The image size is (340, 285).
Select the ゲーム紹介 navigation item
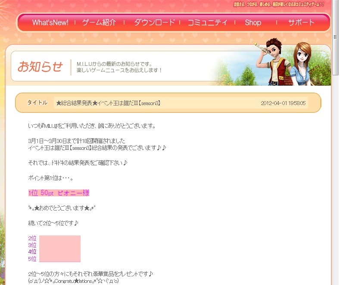click(x=99, y=22)
